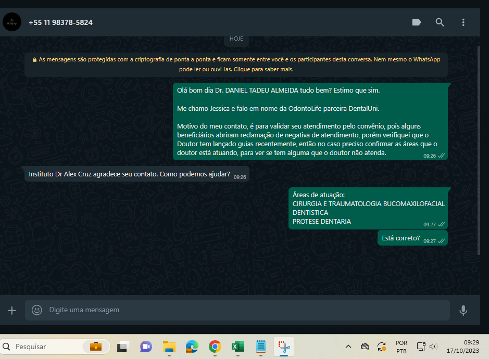
Task: Select the 'Está correto?' message
Action: coord(412,238)
